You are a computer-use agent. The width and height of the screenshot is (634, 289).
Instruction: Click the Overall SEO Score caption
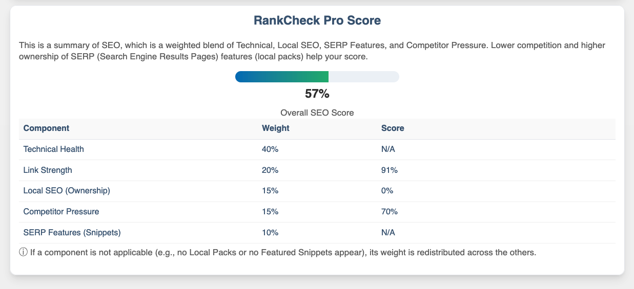point(317,113)
